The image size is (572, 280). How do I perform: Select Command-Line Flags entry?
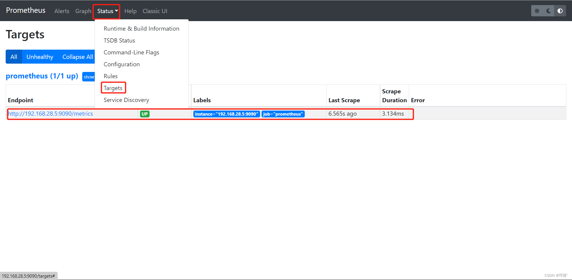[x=142, y=52]
